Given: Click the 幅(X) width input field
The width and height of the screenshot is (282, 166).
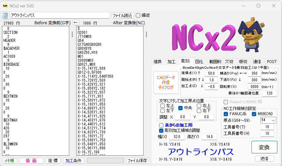Looking at the screenshot, I should 177,137.
